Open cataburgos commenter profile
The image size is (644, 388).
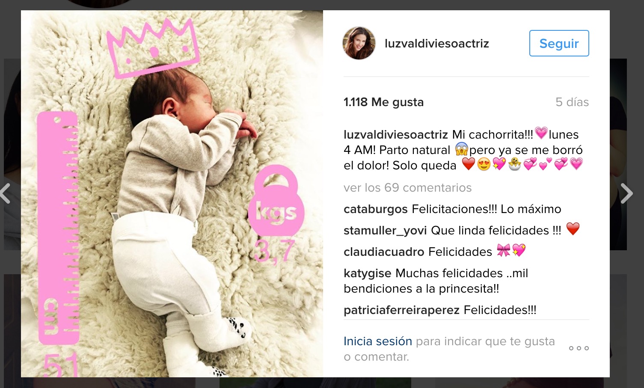point(376,209)
